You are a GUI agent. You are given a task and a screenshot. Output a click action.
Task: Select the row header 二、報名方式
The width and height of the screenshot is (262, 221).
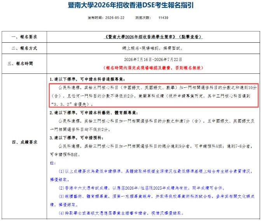(x=24, y=48)
